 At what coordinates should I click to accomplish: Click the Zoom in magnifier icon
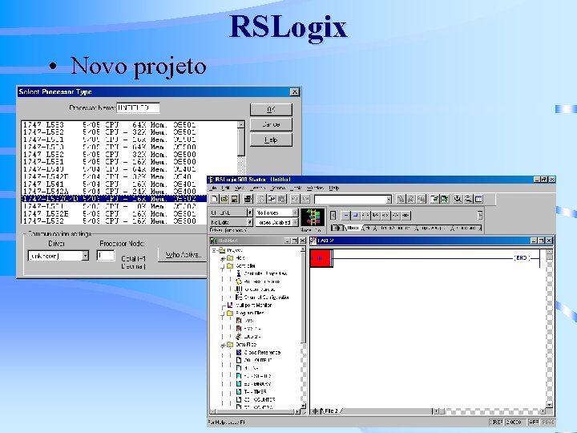pos(458,199)
